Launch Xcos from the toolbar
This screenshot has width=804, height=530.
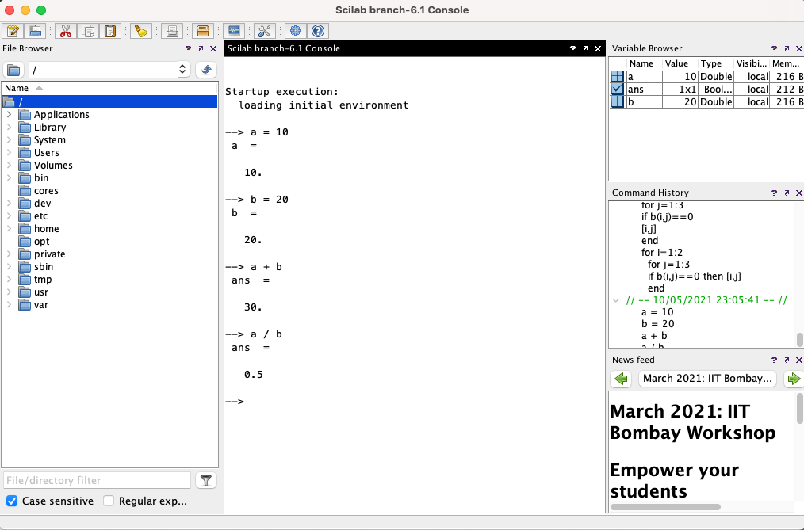tap(234, 31)
